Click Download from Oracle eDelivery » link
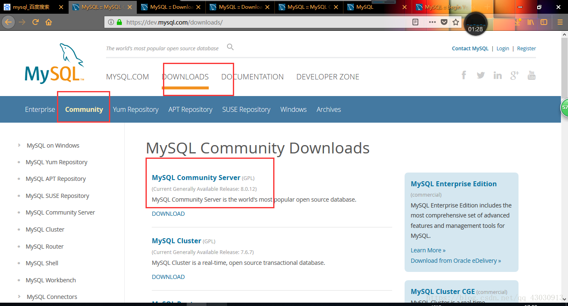568x306 pixels. 456,261
